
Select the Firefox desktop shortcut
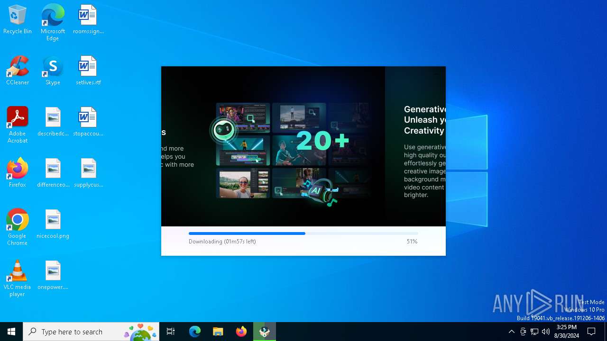pos(18,173)
